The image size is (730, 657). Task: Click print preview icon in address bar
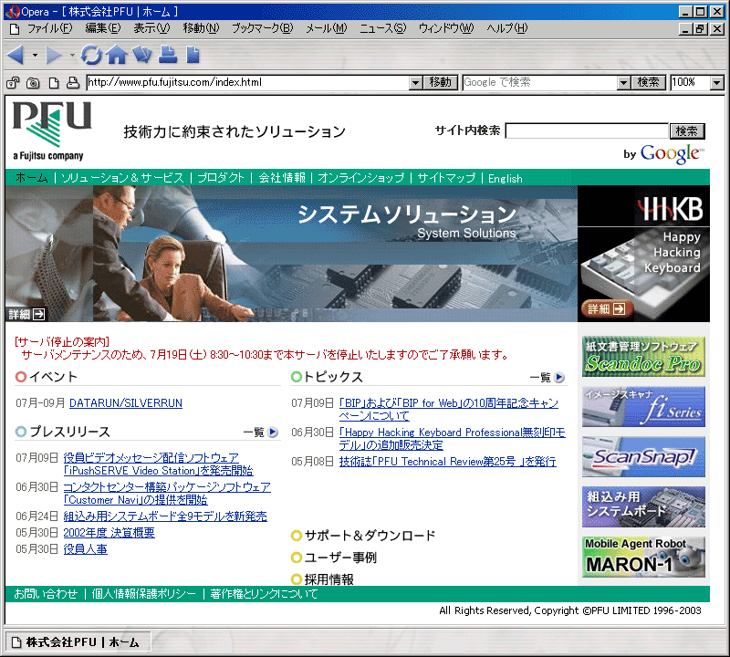73,83
